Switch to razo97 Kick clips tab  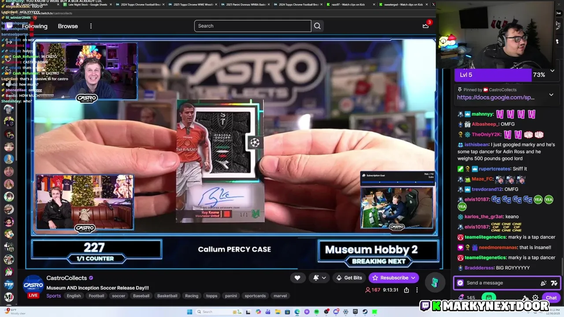pos(349,4)
